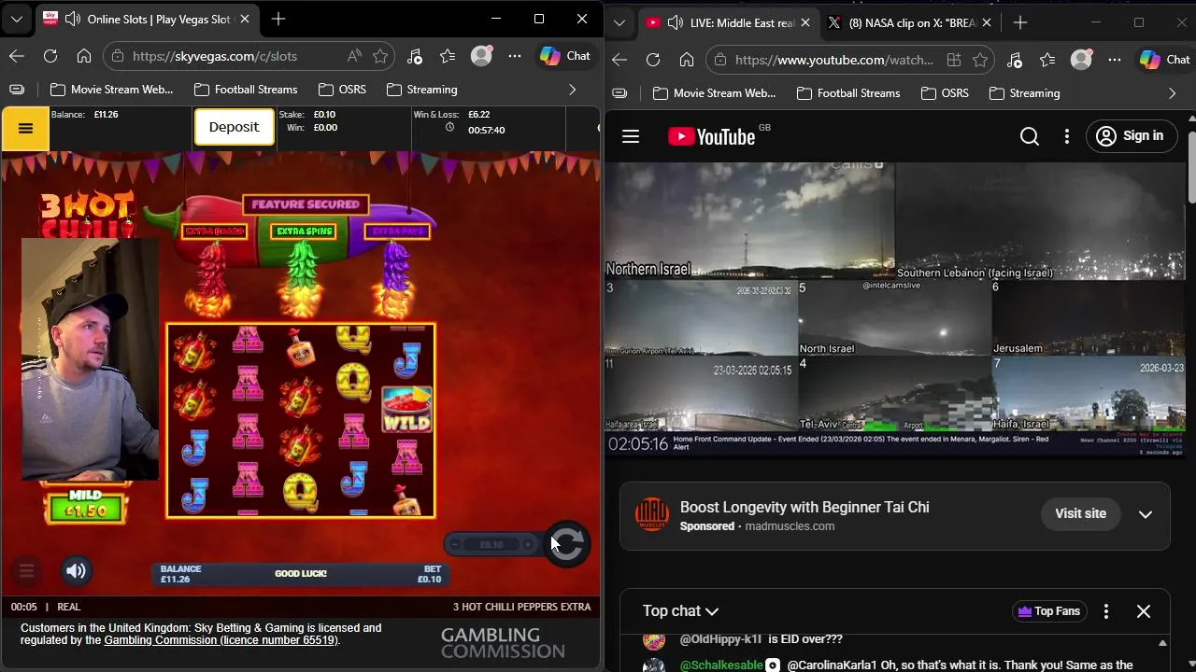
Task: Open settings and more menu in Sky Vegas window
Action: (515, 56)
